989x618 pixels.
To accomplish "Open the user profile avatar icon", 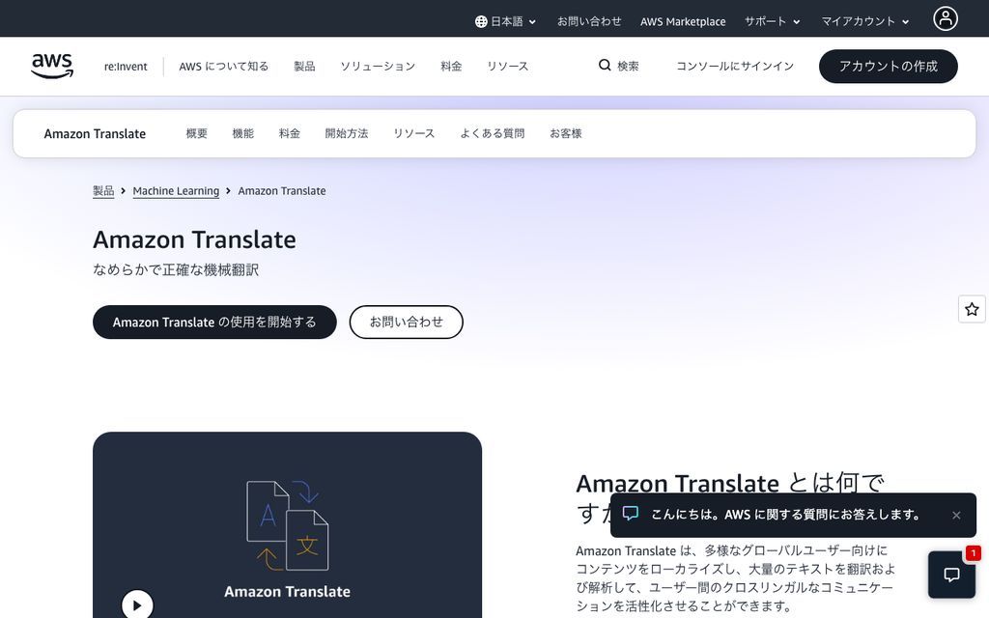I will tap(945, 18).
